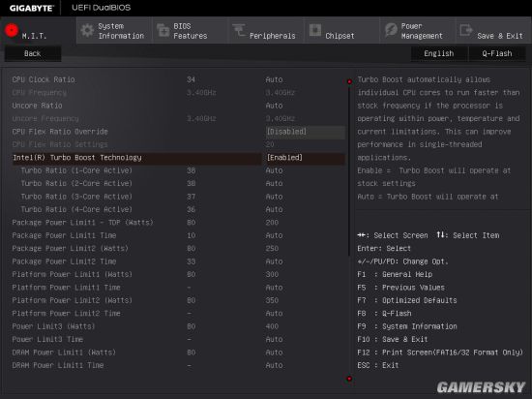Image resolution: width=532 pixels, height=399 pixels.
Task: Change Platform Power Limit2 Time Auto value
Action: pos(274,314)
